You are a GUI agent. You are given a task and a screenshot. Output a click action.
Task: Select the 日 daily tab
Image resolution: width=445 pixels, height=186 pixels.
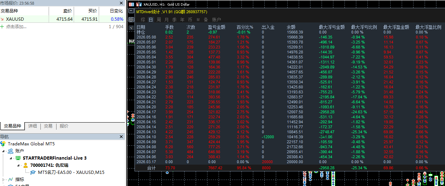click(x=151, y=20)
